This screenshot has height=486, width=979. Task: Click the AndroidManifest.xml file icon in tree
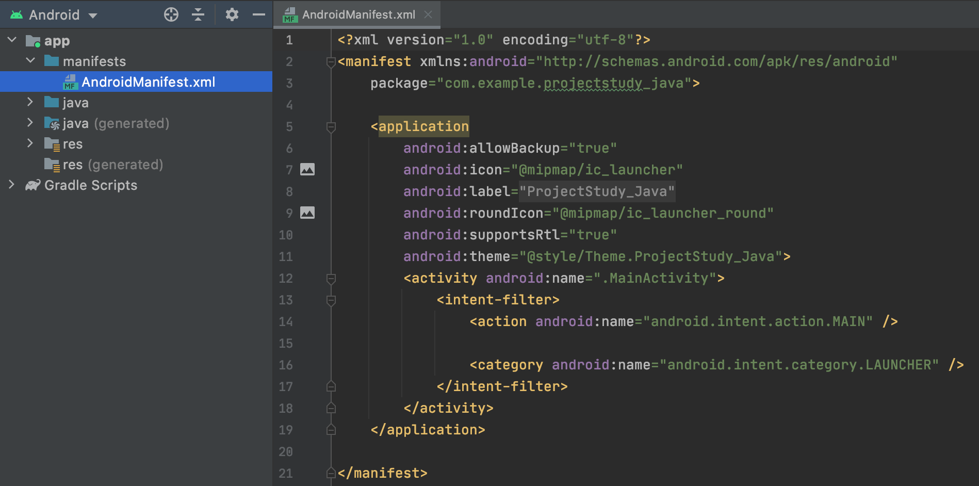[70, 82]
